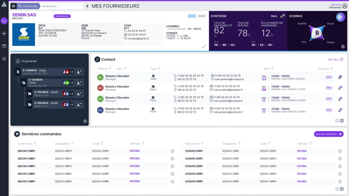Select the package icon in left sidebar

coord(4,46)
